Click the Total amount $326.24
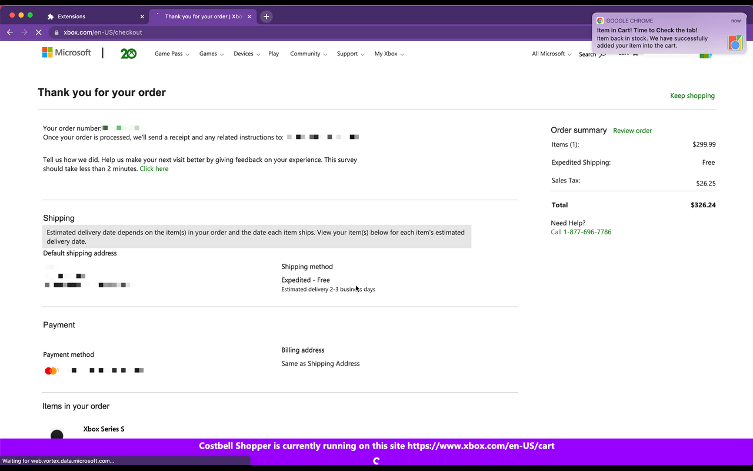 [703, 205]
